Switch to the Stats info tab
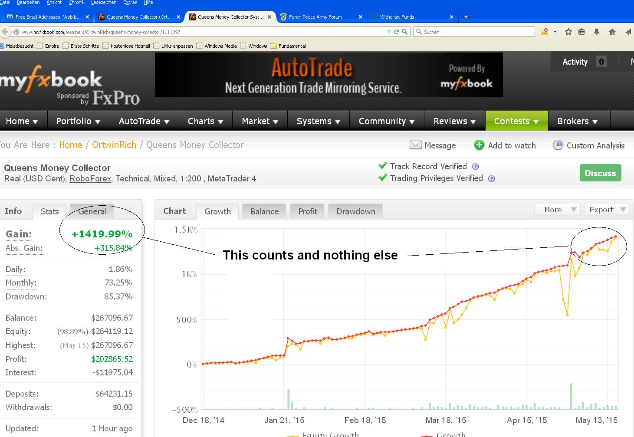 49,211
